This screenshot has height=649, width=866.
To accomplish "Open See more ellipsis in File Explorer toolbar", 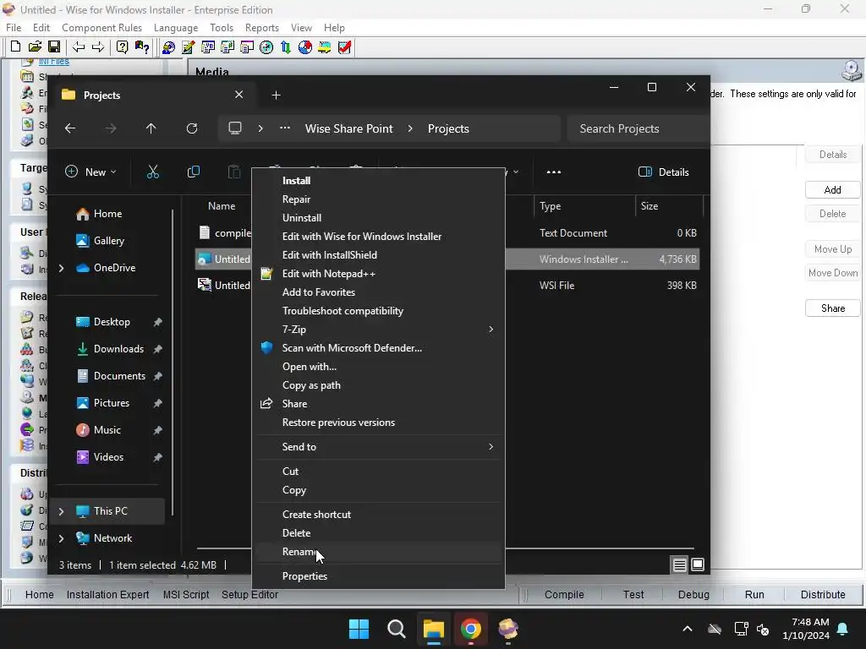I will click(x=553, y=172).
